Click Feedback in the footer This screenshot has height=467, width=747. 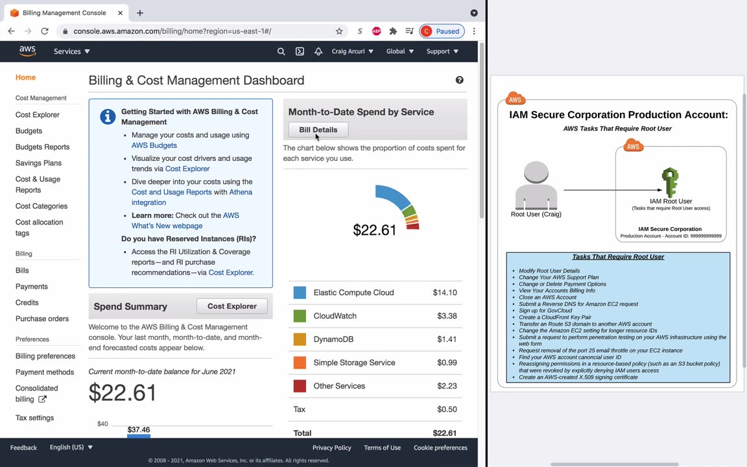coord(23,448)
